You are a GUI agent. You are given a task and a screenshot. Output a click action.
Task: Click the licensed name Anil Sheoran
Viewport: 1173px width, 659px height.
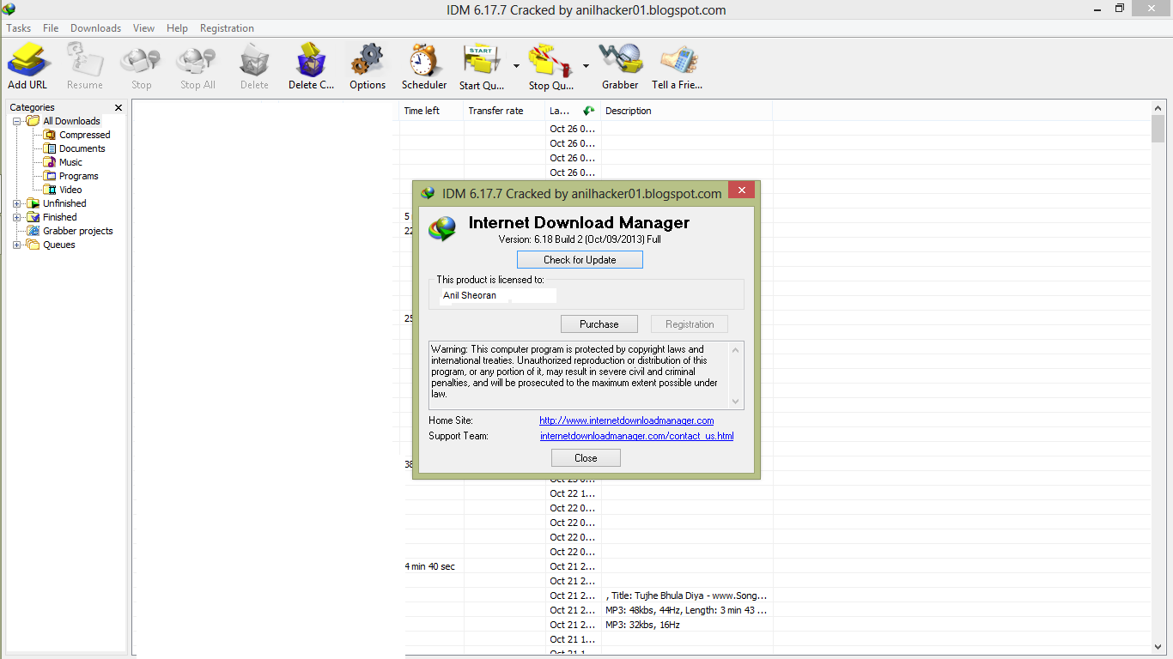[x=470, y=296]
